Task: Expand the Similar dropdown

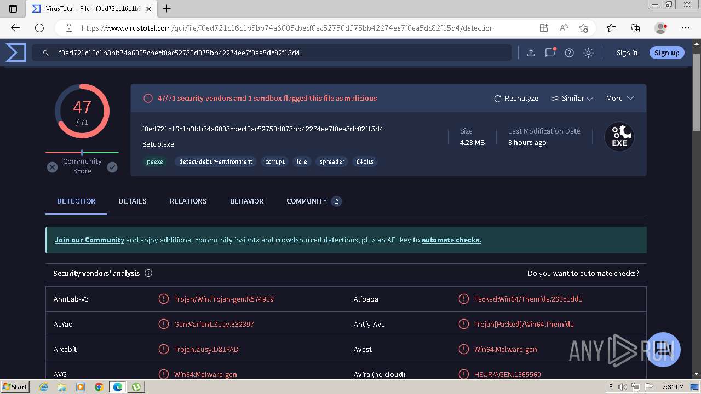Action: coord(572,99)
